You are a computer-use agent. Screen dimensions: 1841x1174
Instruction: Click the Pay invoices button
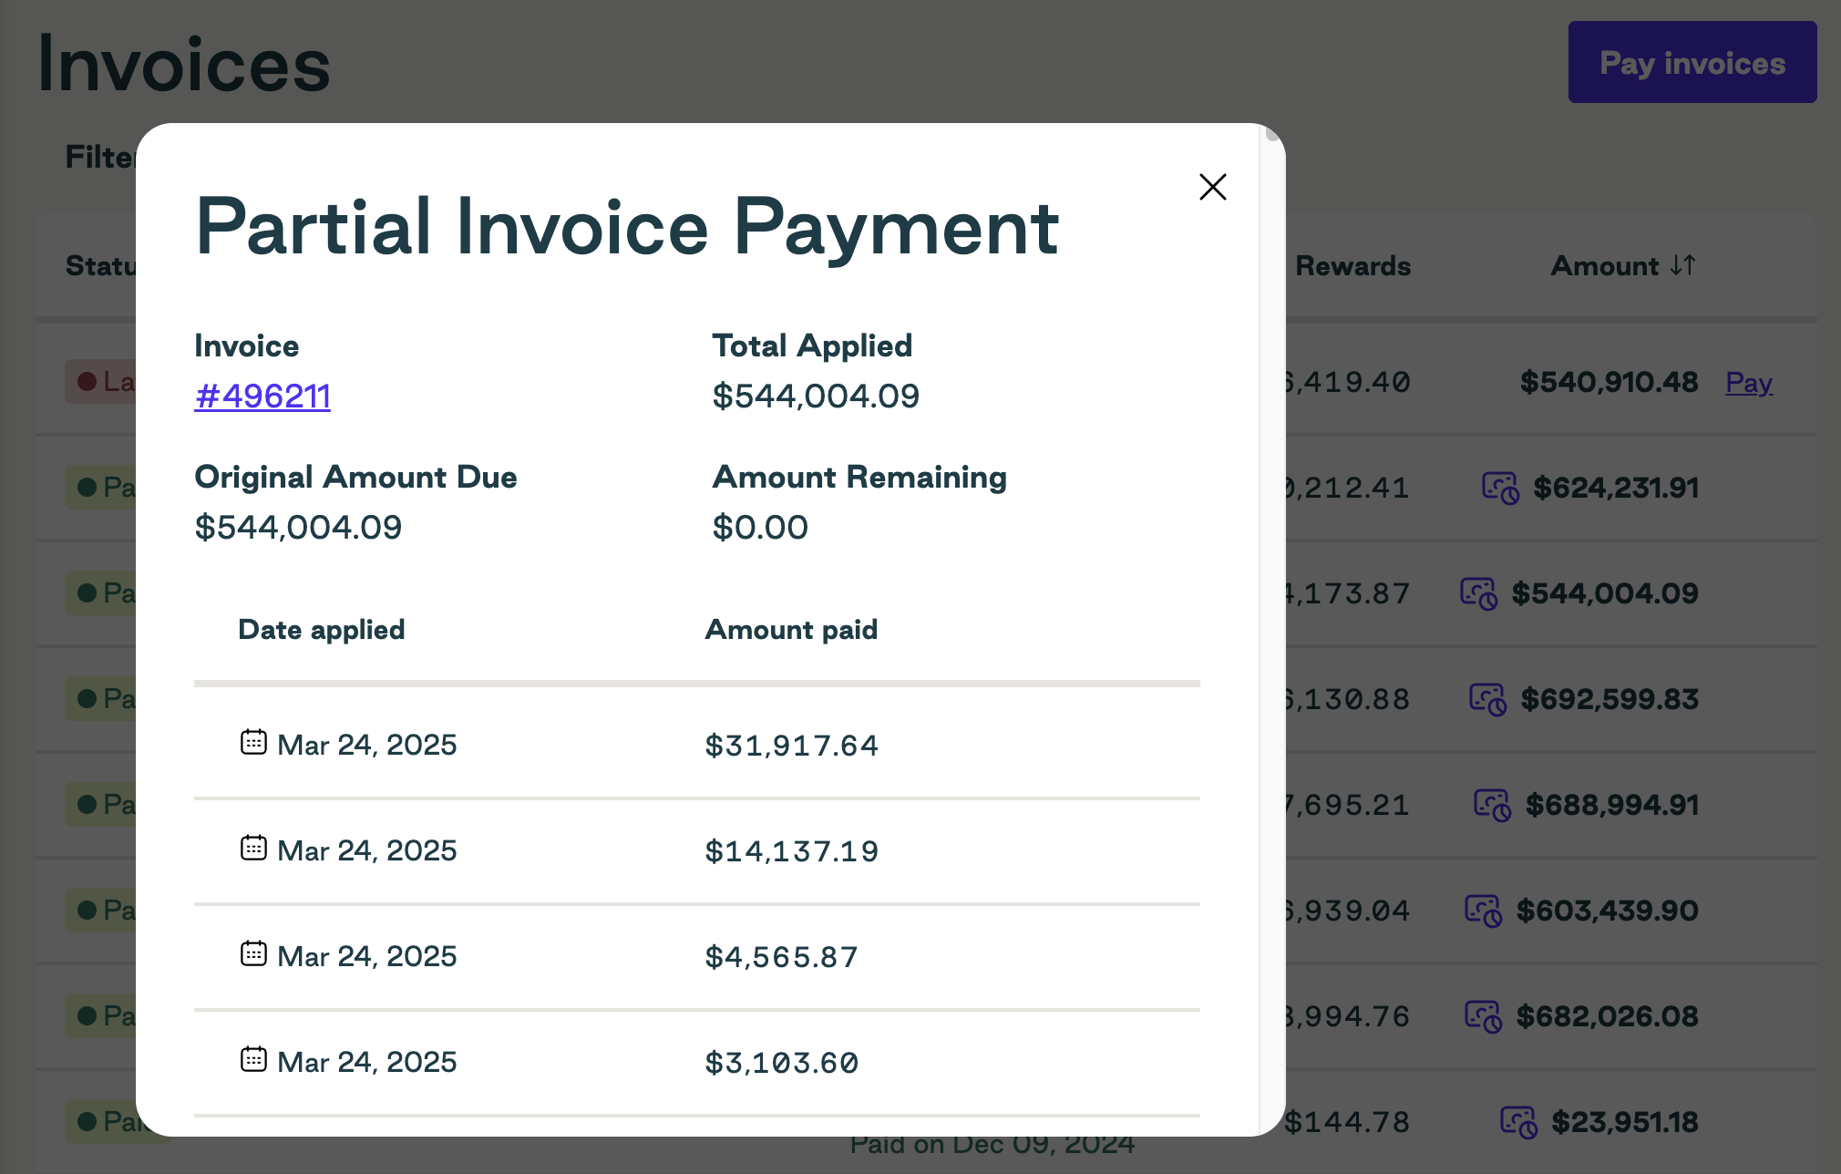point(1692,62)
